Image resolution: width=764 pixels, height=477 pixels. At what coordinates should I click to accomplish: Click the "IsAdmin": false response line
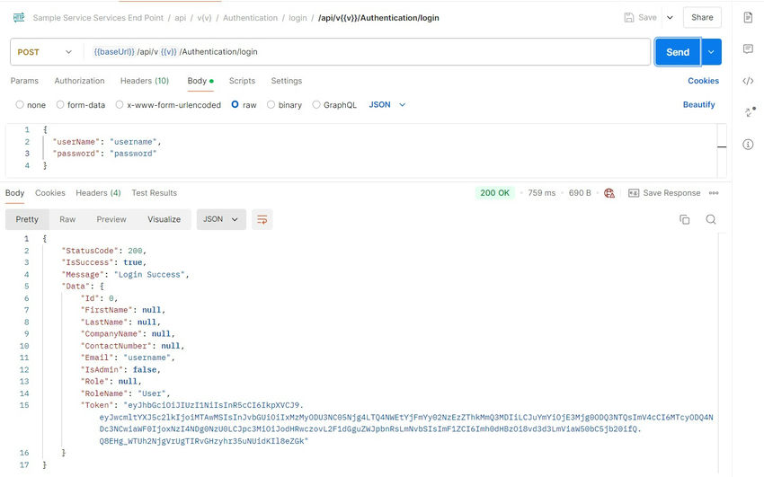click(120, 369)
